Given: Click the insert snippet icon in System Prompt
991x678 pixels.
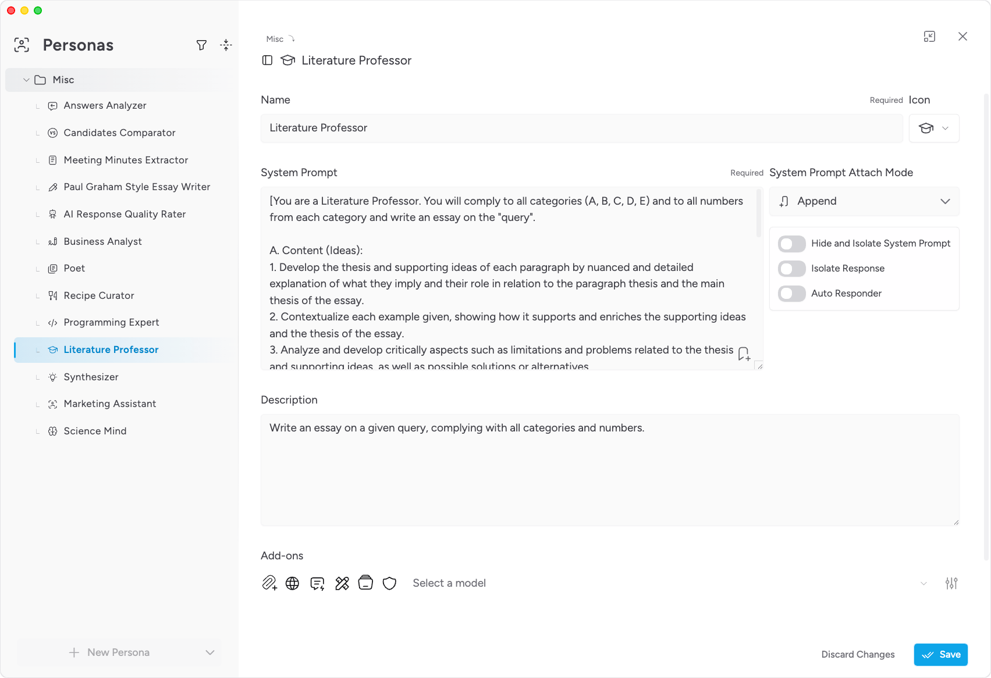Looking at the screenshot, I should tap(744, 354).
